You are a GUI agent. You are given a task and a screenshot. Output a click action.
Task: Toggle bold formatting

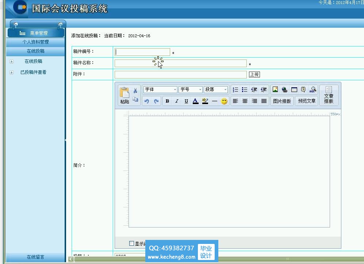[167, 101]
